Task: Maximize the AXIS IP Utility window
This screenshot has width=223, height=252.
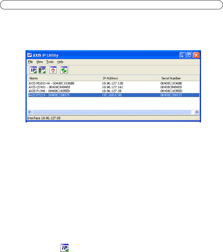Action: 190,55
